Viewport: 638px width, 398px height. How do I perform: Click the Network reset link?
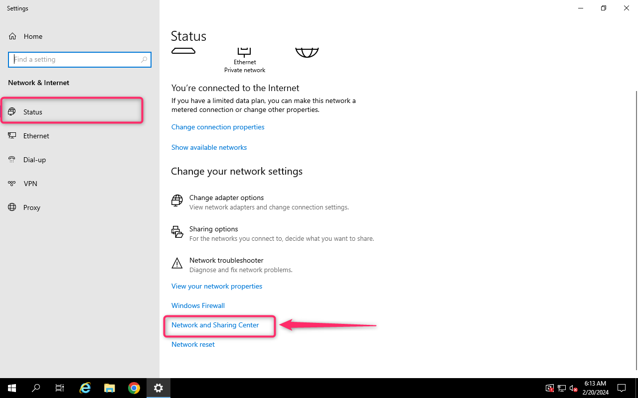[193, 344]
